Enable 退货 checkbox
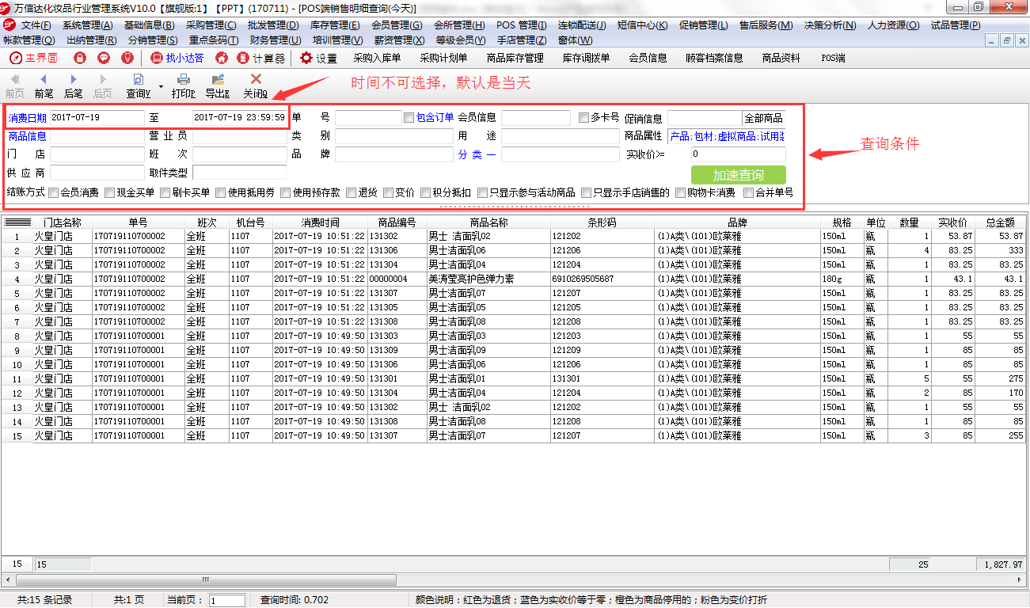 click(x=351, y=192)
